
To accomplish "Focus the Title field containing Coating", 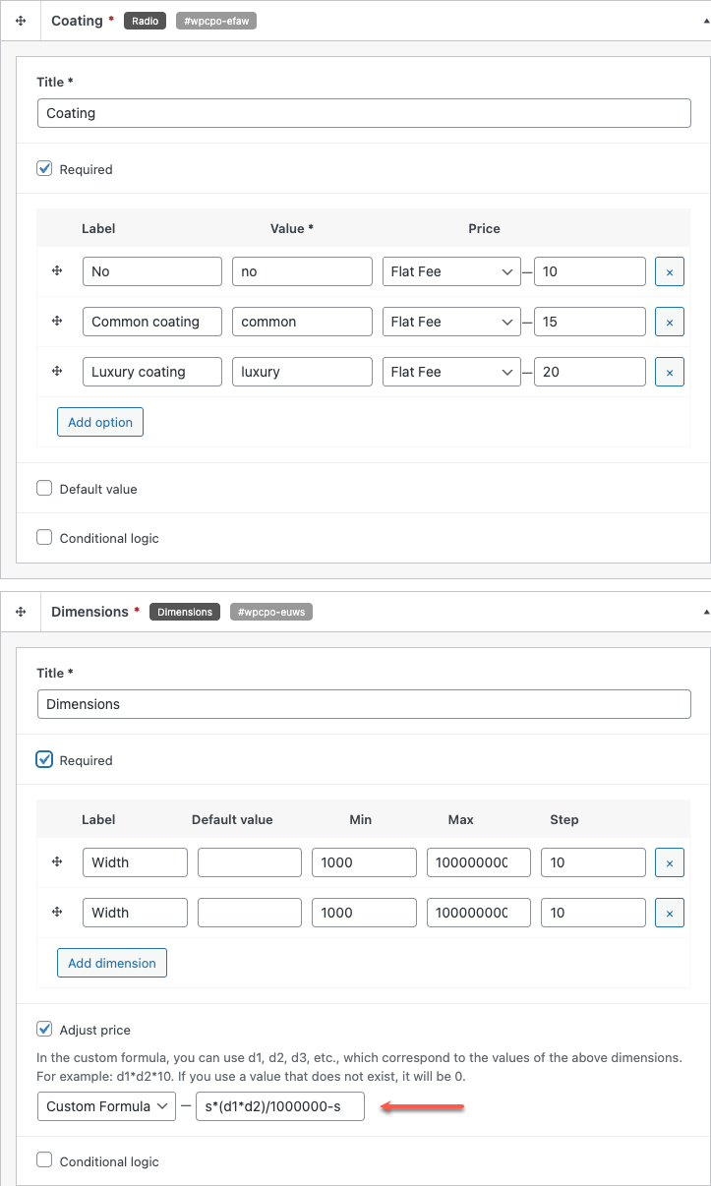I will (x=364, y=113).
